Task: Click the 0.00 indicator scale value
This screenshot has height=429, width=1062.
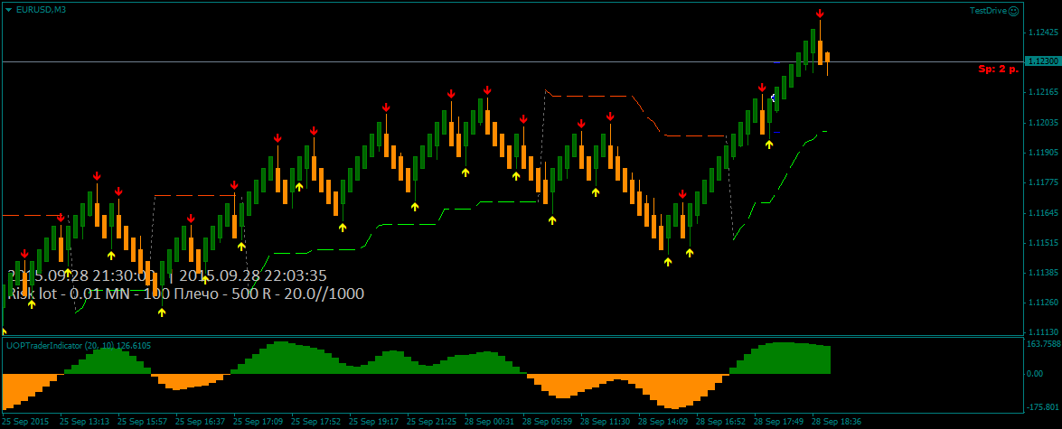Action: (1037, 374)
